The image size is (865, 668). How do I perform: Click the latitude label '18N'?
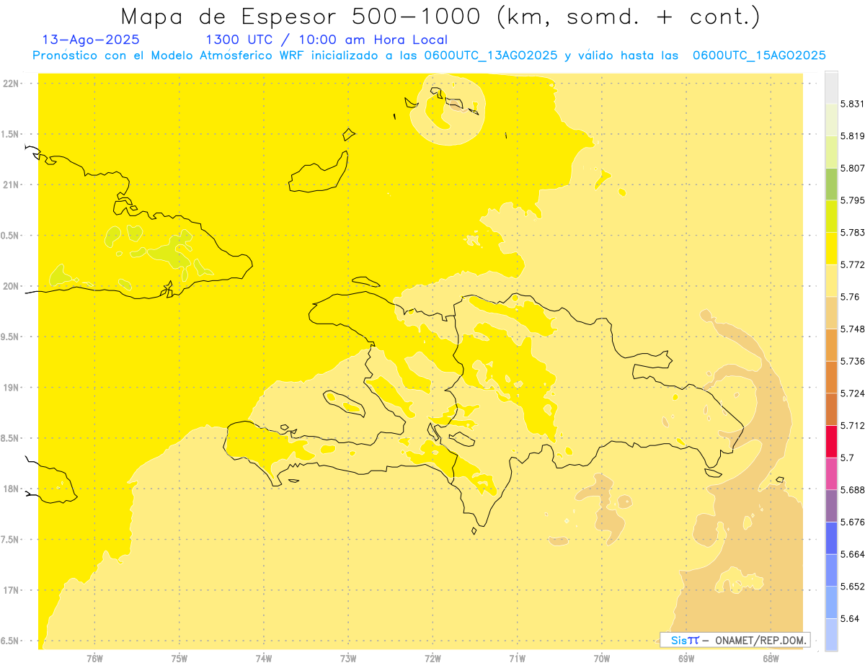pos(11,489)
